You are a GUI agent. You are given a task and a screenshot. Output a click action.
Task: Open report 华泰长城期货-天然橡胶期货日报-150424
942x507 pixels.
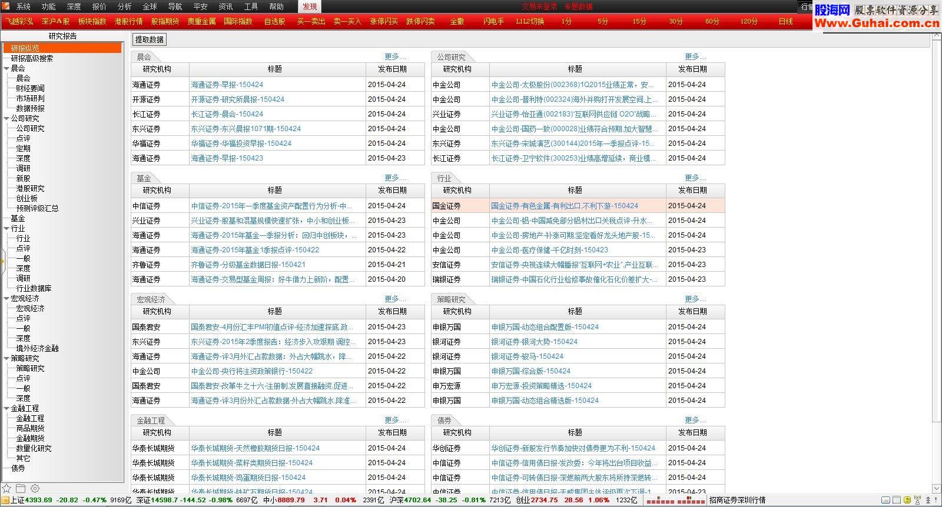click(x=256, y=448)
